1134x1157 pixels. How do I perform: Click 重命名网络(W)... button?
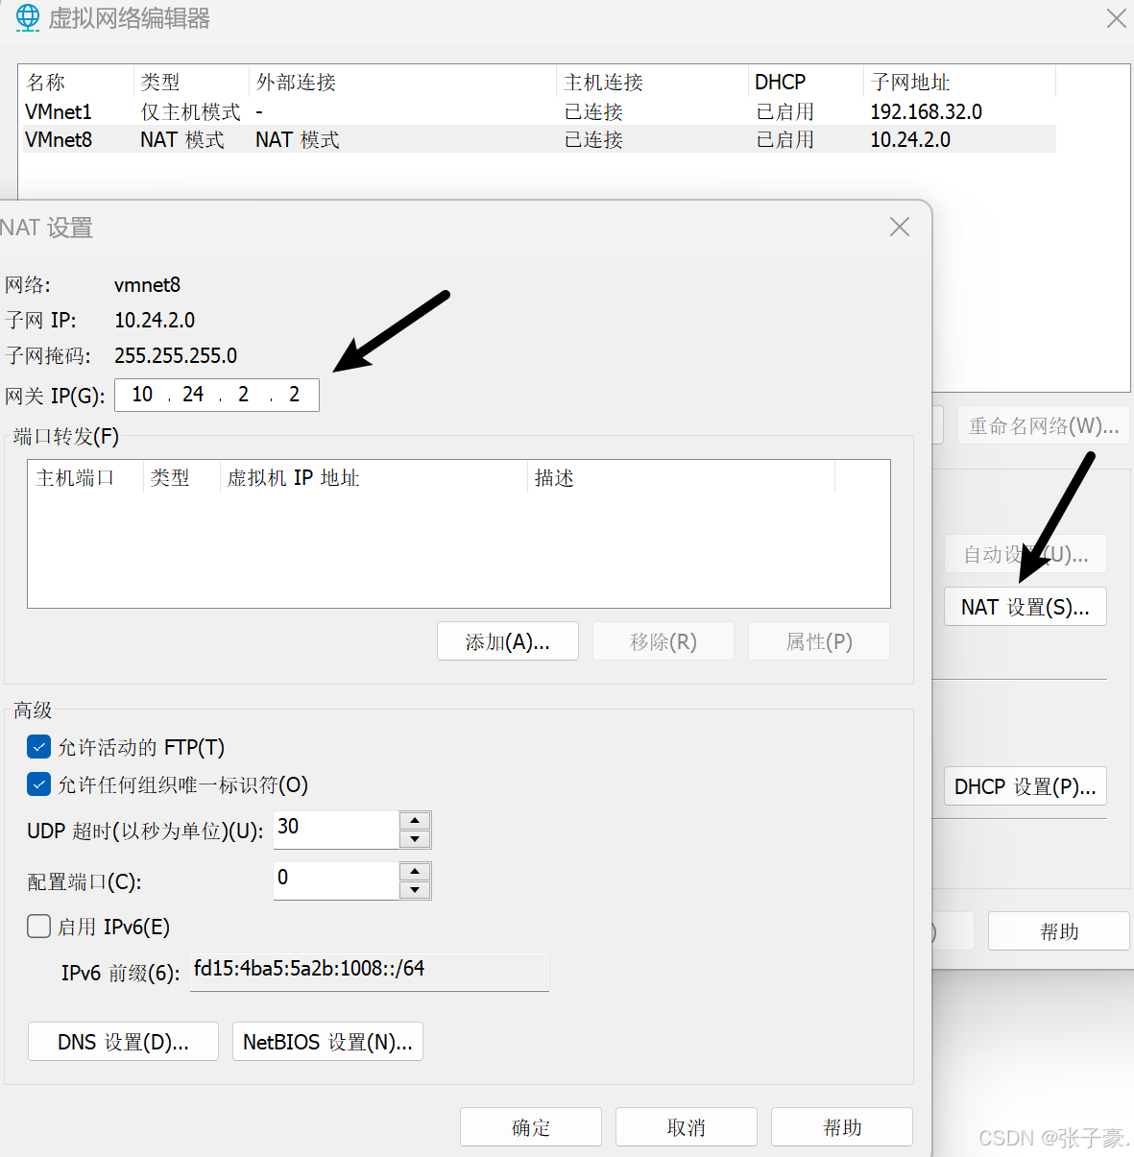click(1044, 425)
